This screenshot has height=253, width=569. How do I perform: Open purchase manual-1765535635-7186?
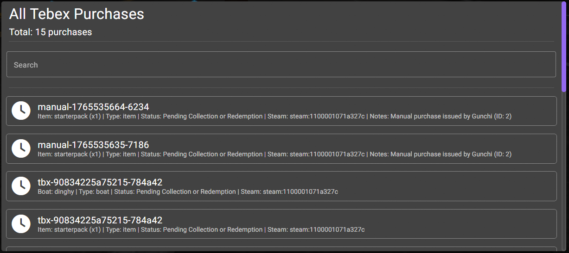(93, 145)
